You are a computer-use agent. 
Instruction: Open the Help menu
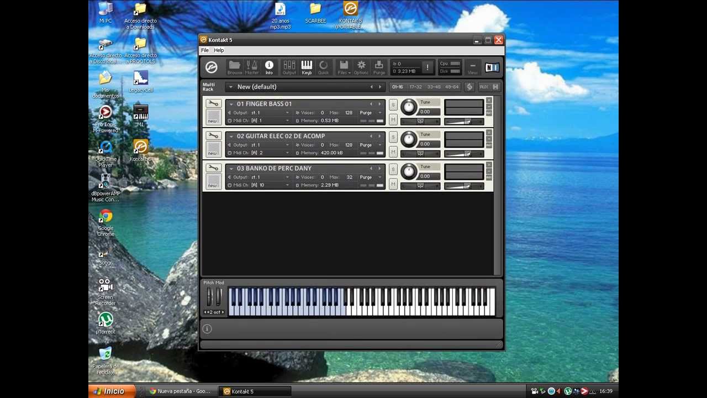[219, 50]
